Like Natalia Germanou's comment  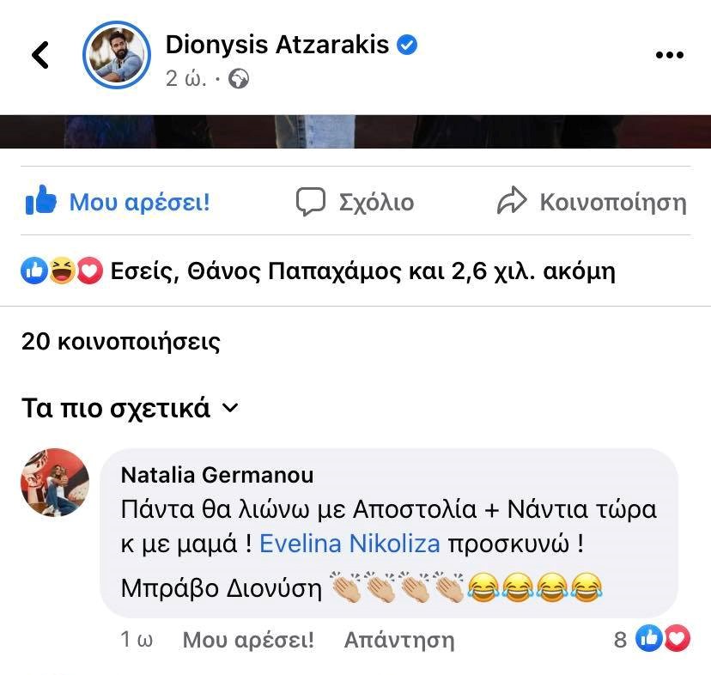(248, 640)
